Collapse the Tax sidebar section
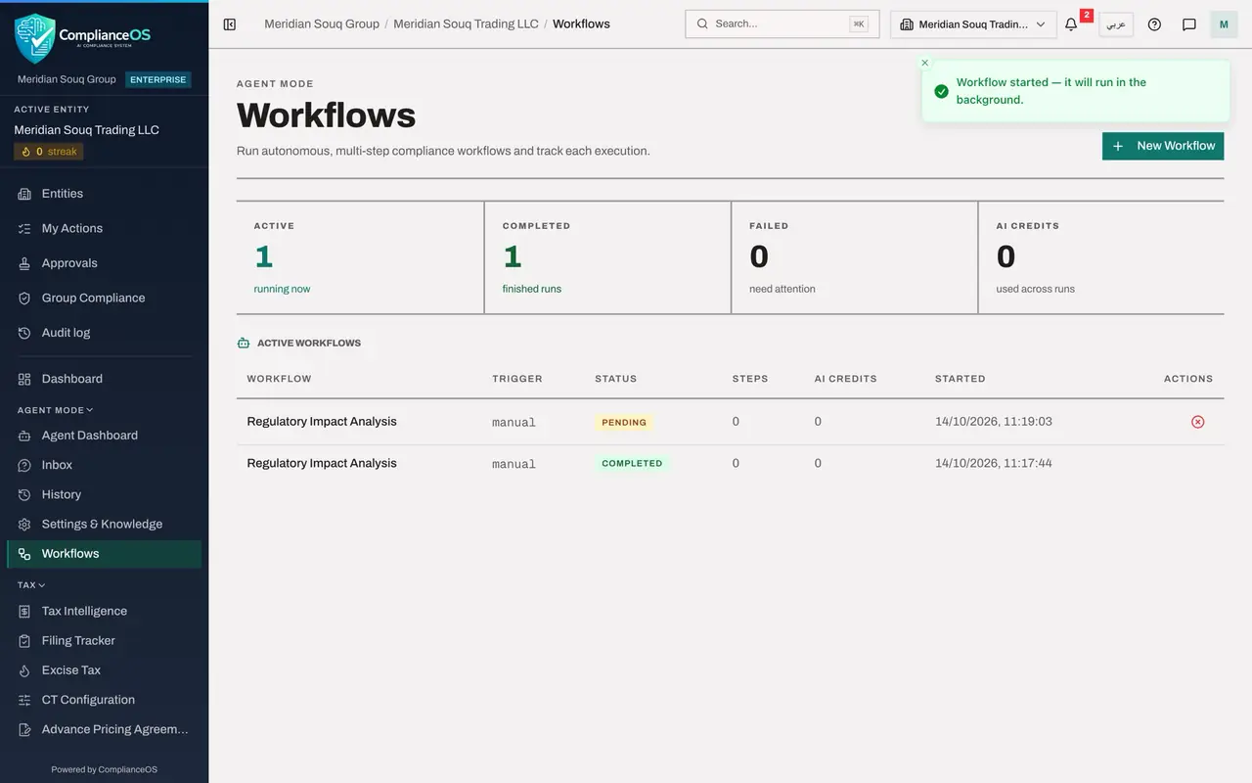Image resolution: width=1252 pixels, height=783 pixels. coord(31,585)
